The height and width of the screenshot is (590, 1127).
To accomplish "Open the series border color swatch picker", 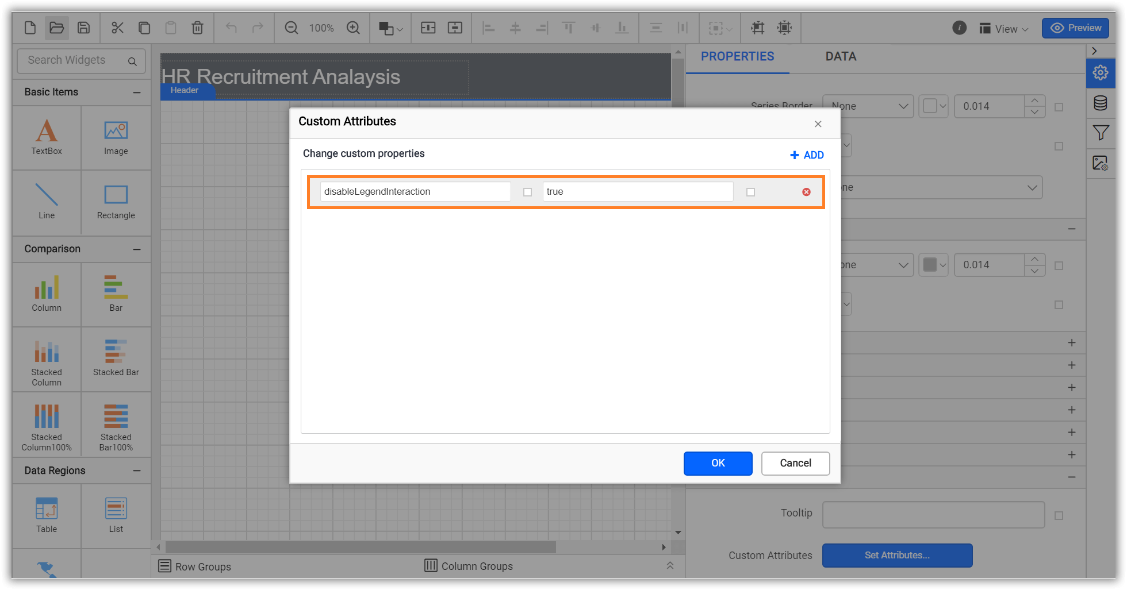I will coord(933,106).
